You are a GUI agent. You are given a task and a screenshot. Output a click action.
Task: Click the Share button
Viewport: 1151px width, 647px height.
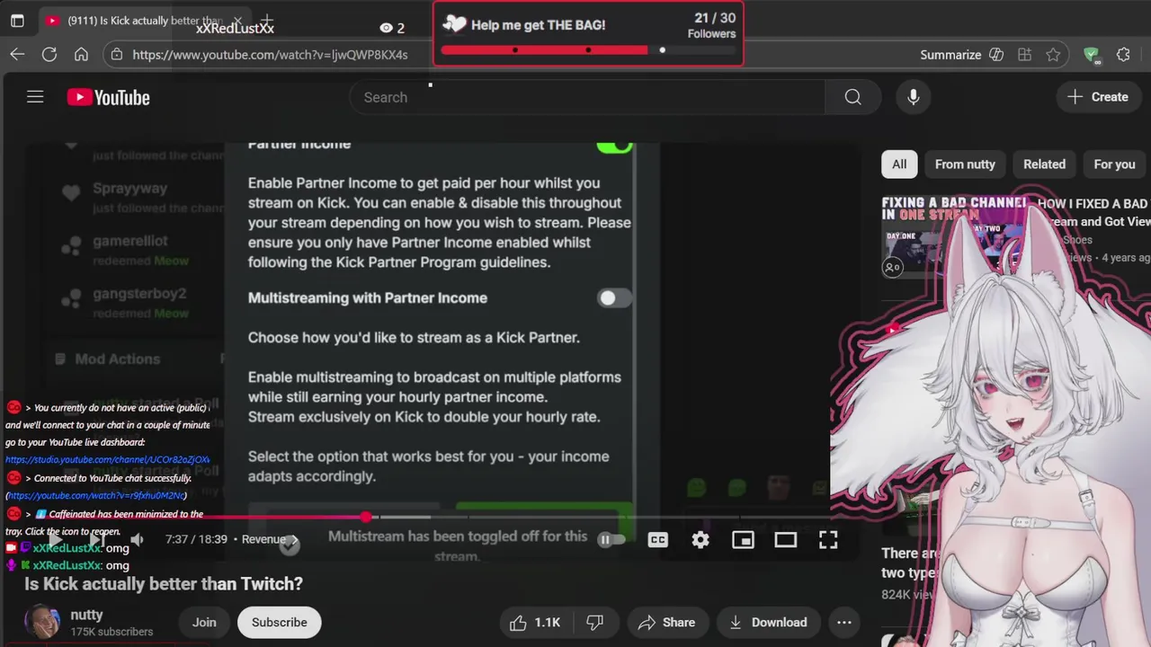coord(666,622)
